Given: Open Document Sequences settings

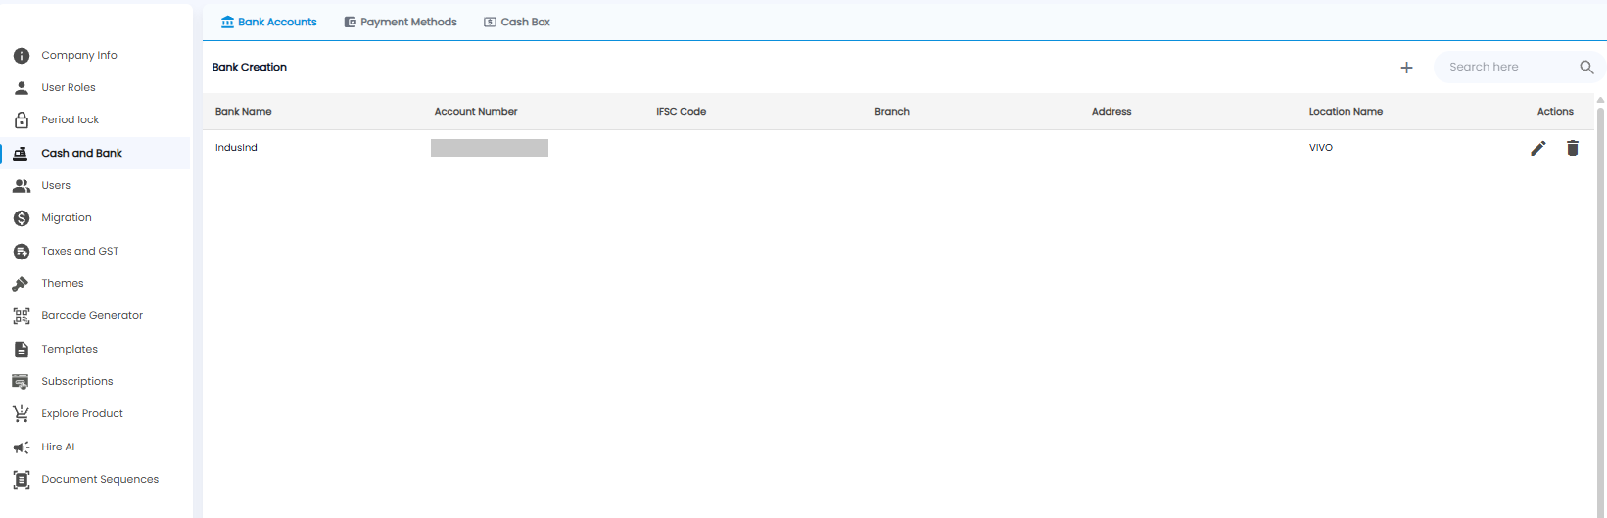Looking at the screenshot, I should pyautogui.click(x=96, y=480).
